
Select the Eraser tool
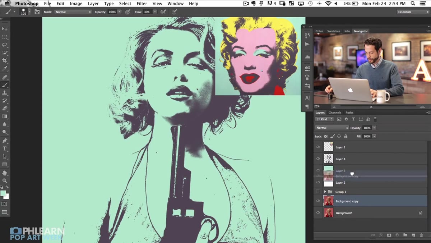pos(5,109)
